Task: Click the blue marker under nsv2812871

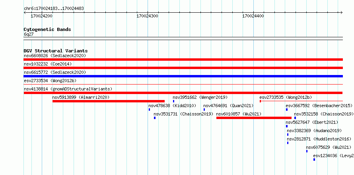Action: pos(288,143)
